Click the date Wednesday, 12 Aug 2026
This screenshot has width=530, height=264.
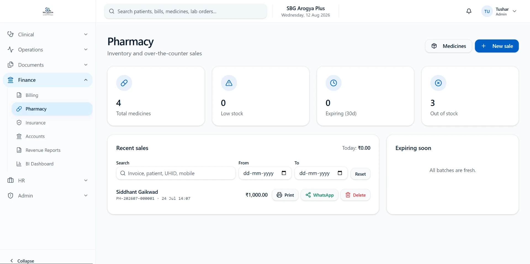click(x=306, y=15)
